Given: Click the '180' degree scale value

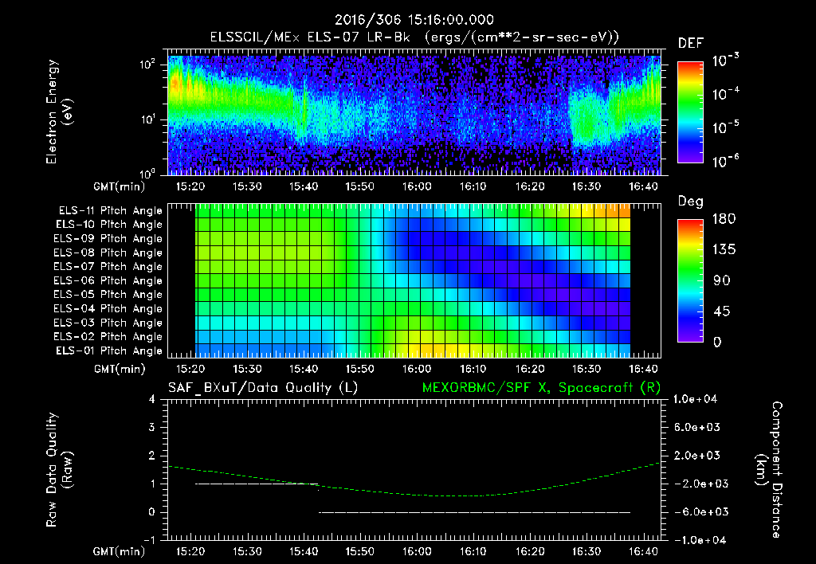Looking at the screenshot, I should click(724, 219).
